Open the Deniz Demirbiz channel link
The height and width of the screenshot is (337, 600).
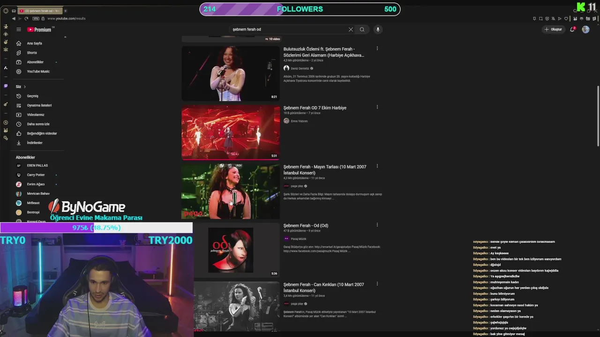click(x=300, y=68)
